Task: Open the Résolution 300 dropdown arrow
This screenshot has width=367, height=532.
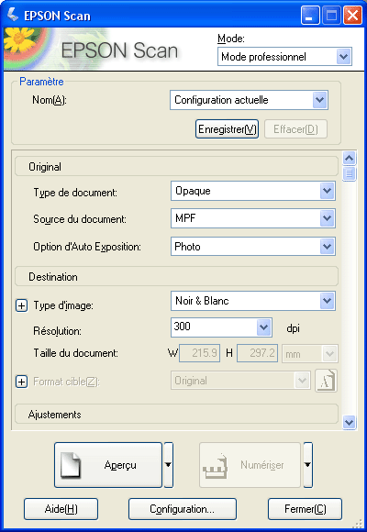Action: 264,327
